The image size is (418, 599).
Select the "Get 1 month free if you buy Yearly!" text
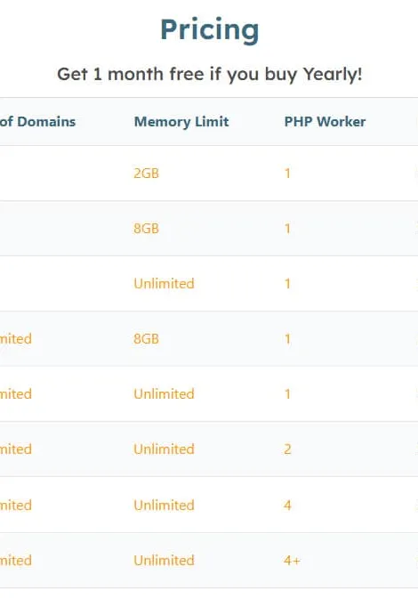[210, 74]
